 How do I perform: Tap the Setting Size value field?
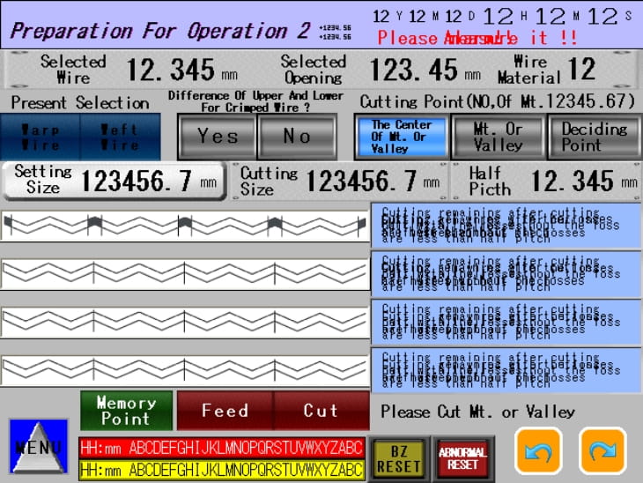(x=114, y=181)
